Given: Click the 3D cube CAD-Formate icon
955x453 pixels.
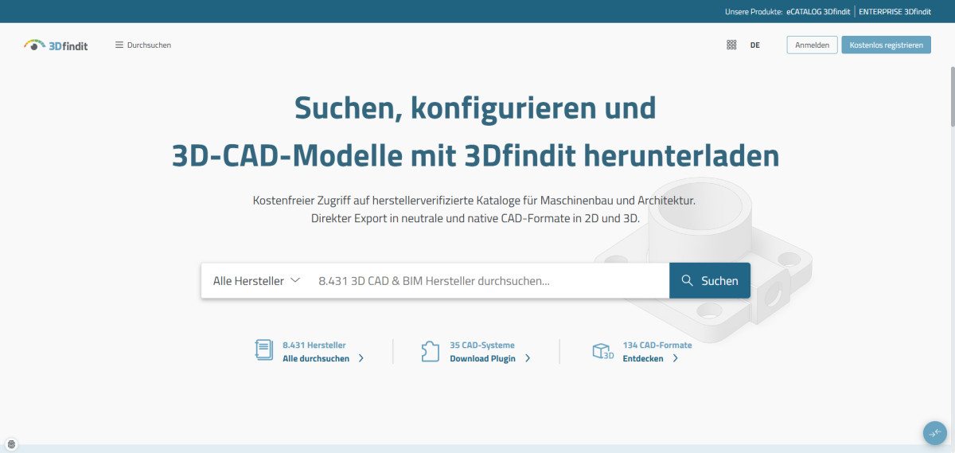Looking at the screenshot, I should [602, 351].
